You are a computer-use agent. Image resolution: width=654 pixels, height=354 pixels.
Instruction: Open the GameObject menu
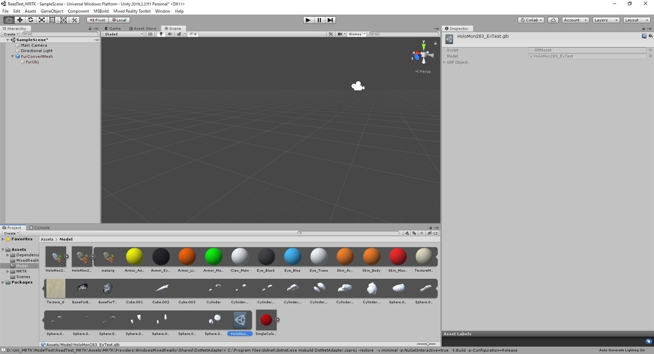tap(52, 11)
